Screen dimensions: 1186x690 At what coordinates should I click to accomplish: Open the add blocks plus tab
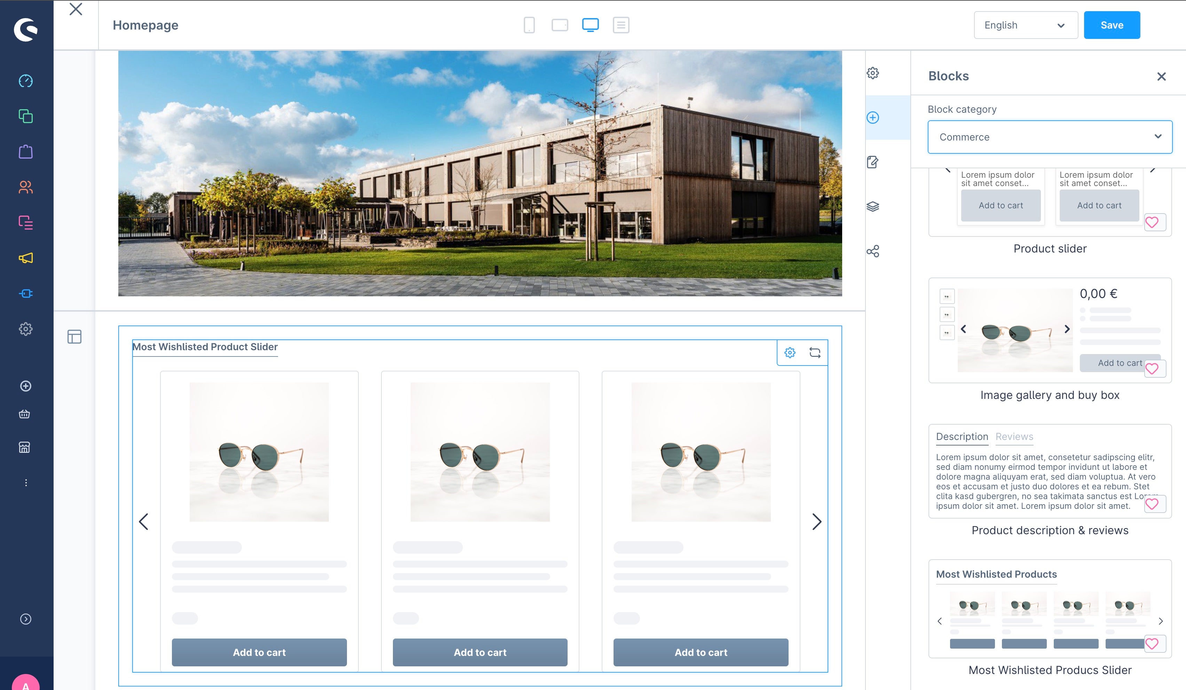point(872,118)
